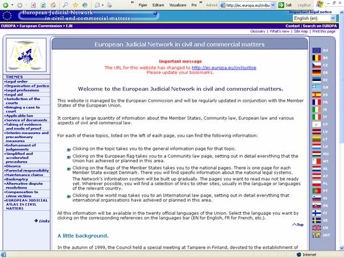
Task: Click the Mail envelope toolbar icon
Action: click(x=97, y=5)
